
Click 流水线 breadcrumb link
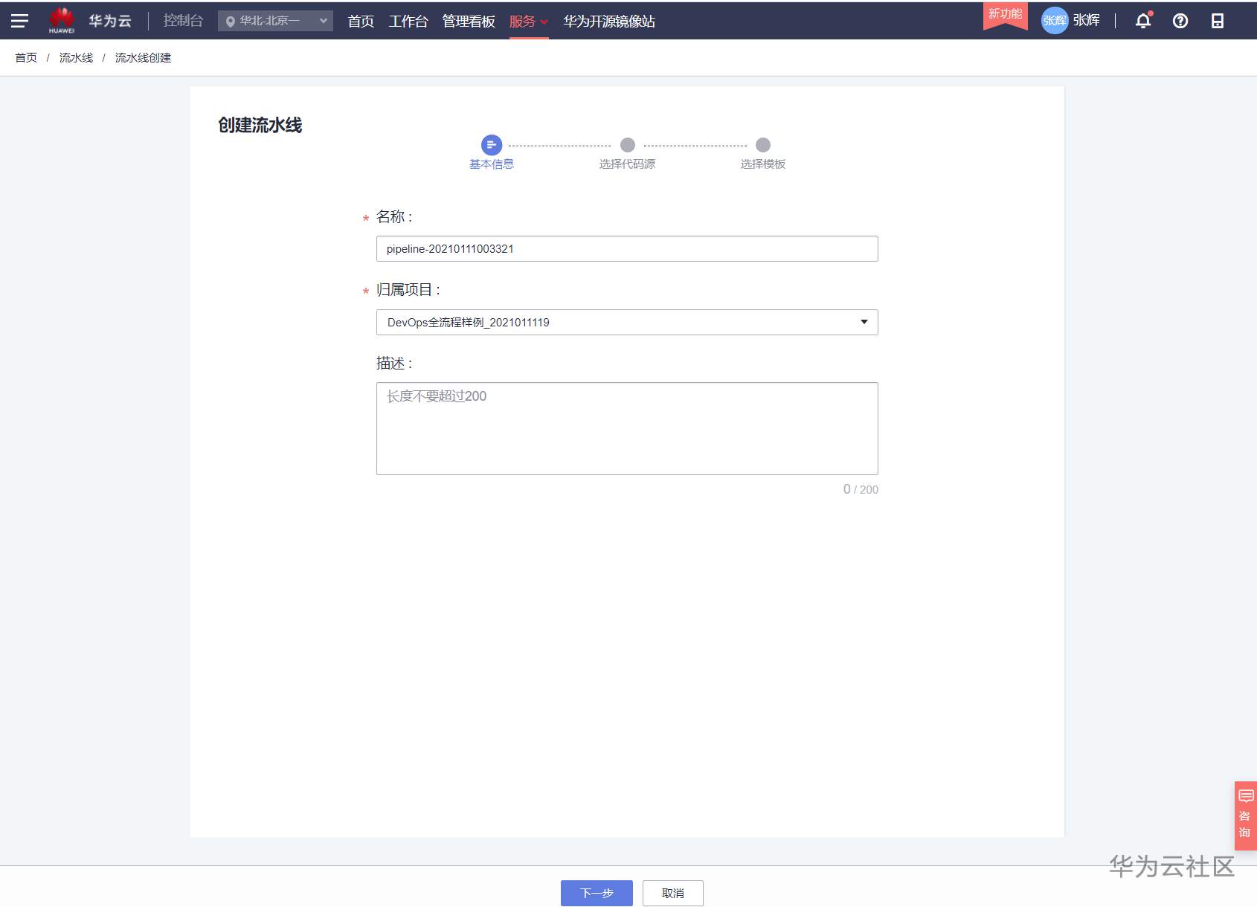coord(77,58)
